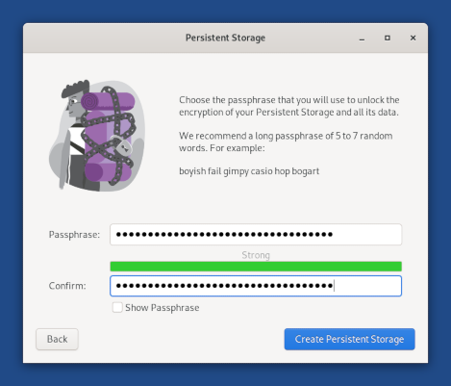The width and height of the screenshot is (451, 386).
Task: Click the hiker's face in the illustration
Action: click(75, 105)
